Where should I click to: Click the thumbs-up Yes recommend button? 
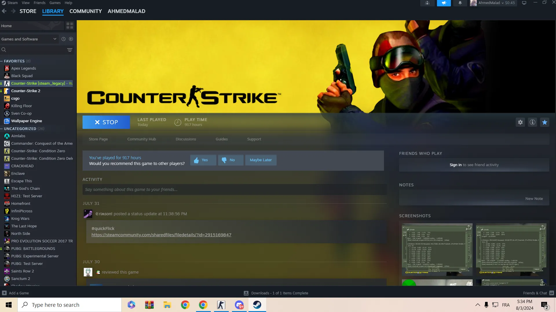pos(203,160)
